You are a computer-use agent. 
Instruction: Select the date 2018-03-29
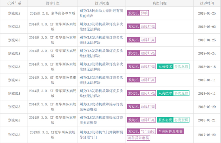207,107
